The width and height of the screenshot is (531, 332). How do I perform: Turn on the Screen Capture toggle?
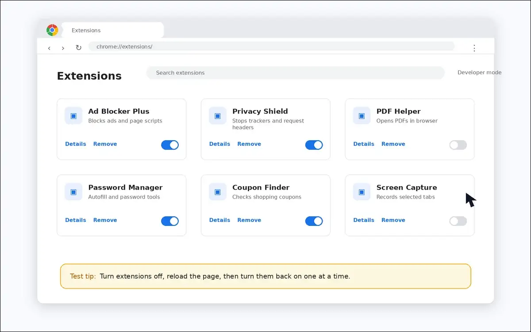(x=458, y=221)
